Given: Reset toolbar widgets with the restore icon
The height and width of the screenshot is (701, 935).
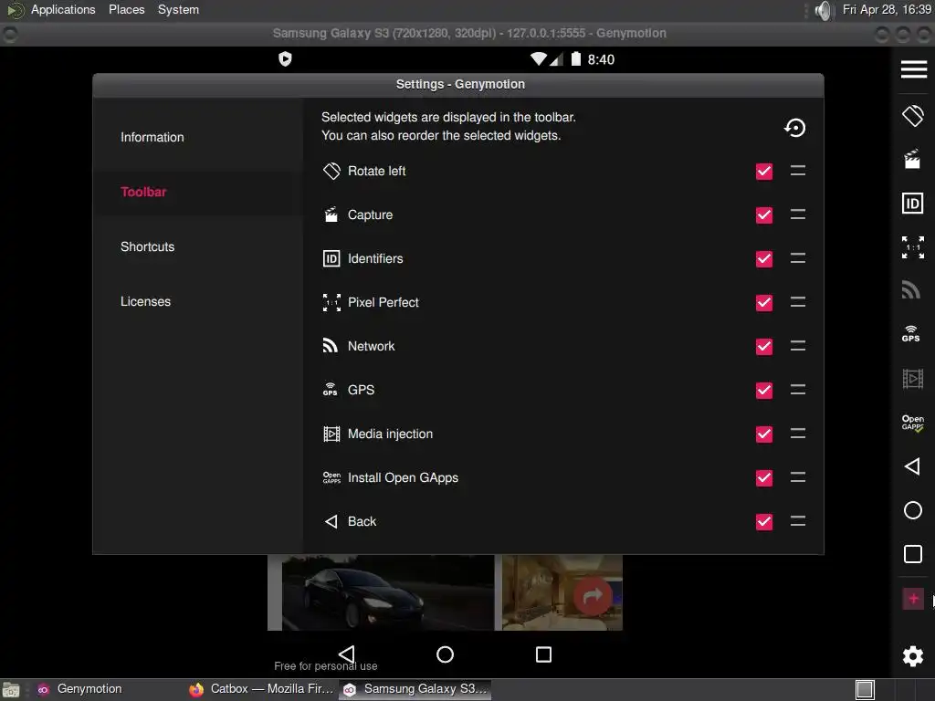Looking at the screenshot, I should point(794,127).
